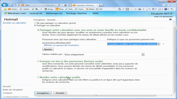Click the search magnifier in address bar

point(59,5)
